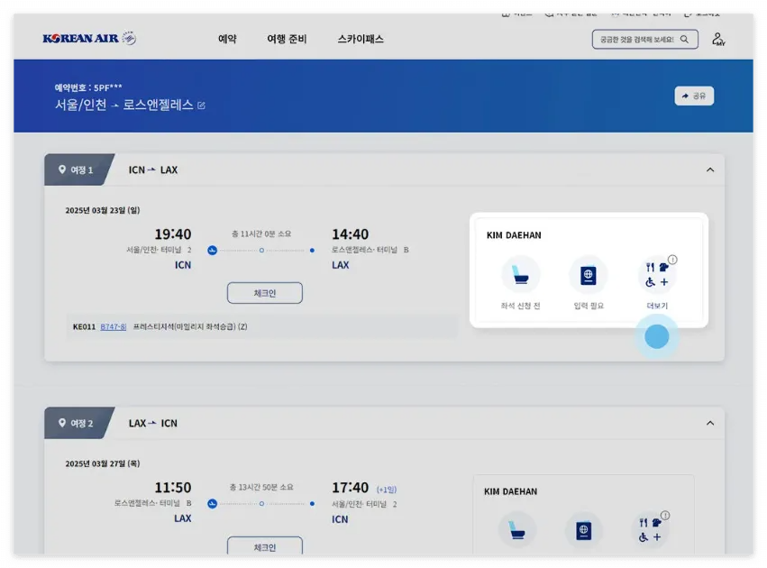Click the Korean Air logo

[89, 38]
